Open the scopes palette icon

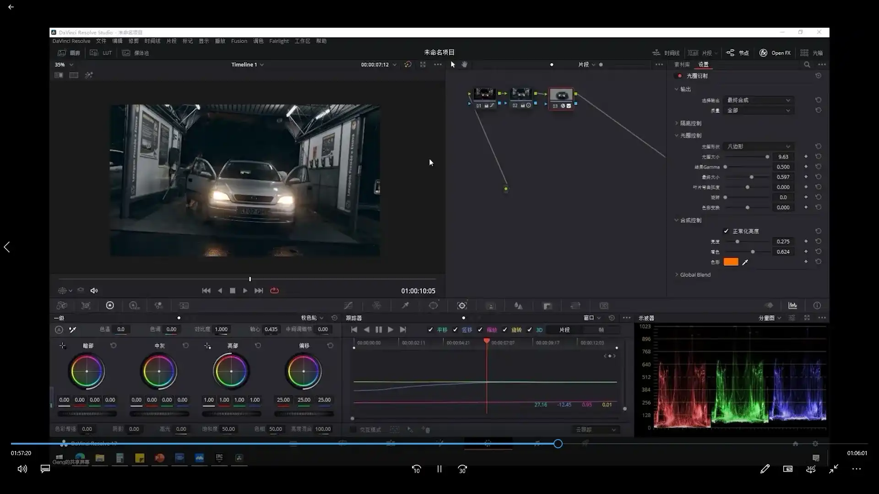(792, 306)
